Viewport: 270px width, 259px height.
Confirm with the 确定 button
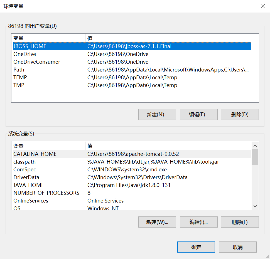point(196,247)
